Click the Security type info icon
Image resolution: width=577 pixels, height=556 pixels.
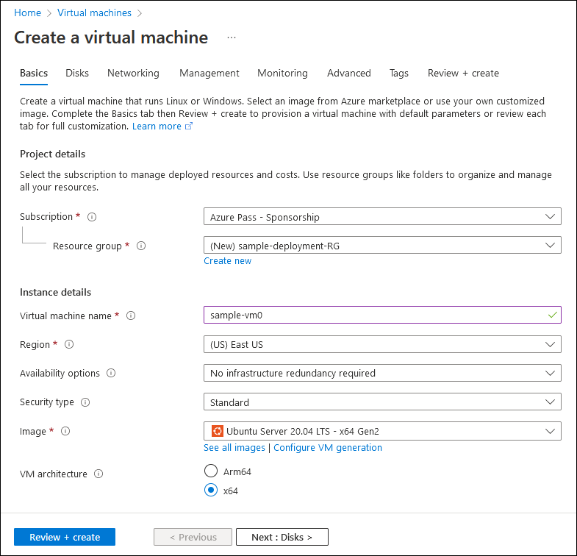pyautogui.click(x=85, y=402)
